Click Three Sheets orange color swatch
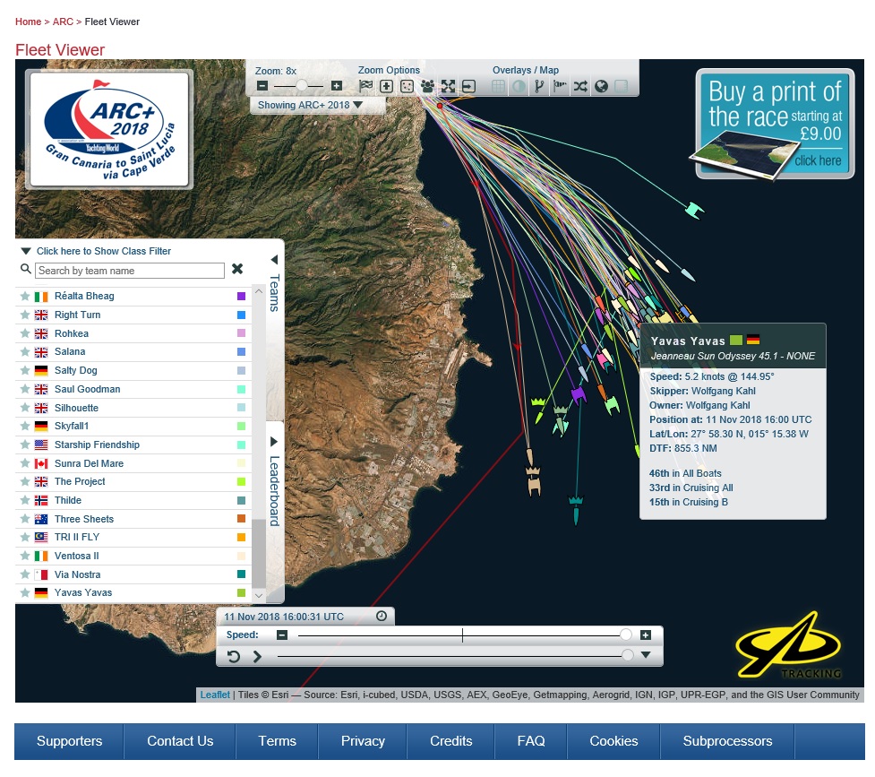Viewport: 875px width, 777px height. (x=241, y=518)
